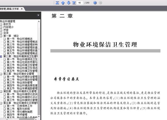Image resolution: width=167 pixels, height=120 pixels.
Task: Click the 第二章 heading on the page
Action: coord(62,16)
